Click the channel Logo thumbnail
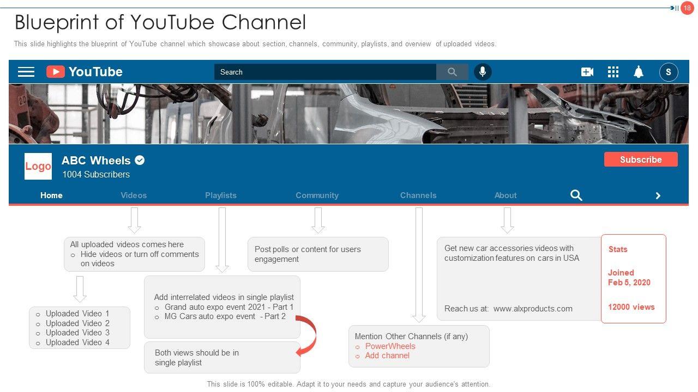 tap(38, 166)
